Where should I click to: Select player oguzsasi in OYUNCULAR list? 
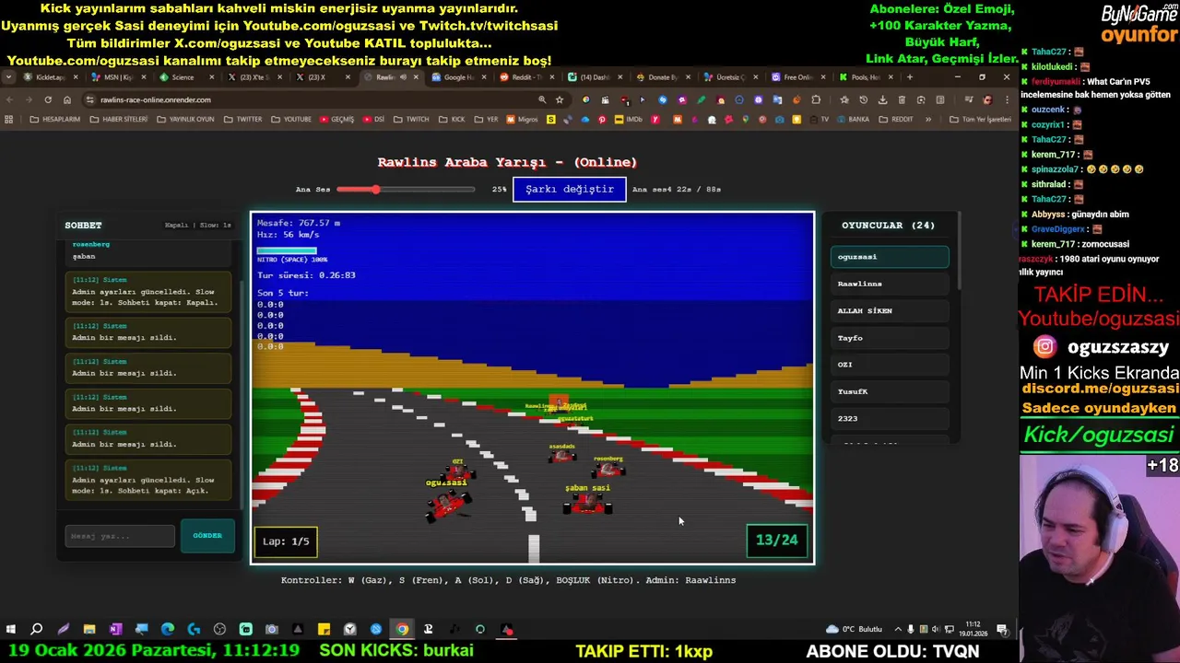point(890,257)
